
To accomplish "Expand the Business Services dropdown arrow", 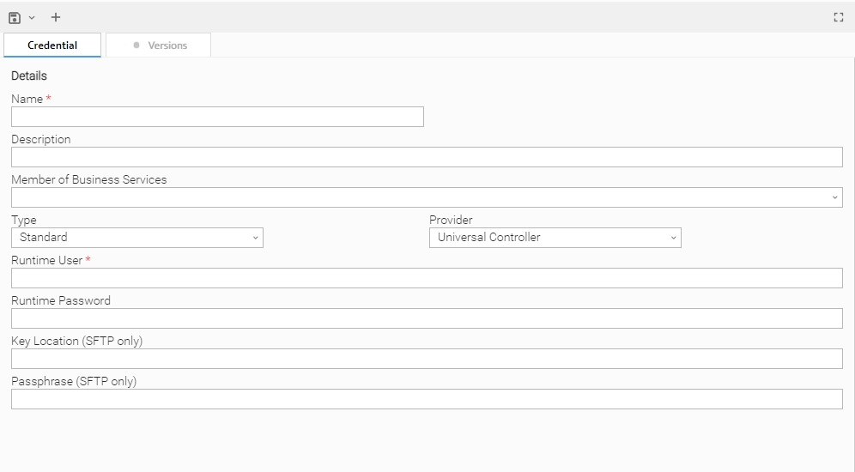I will [835, 198].
